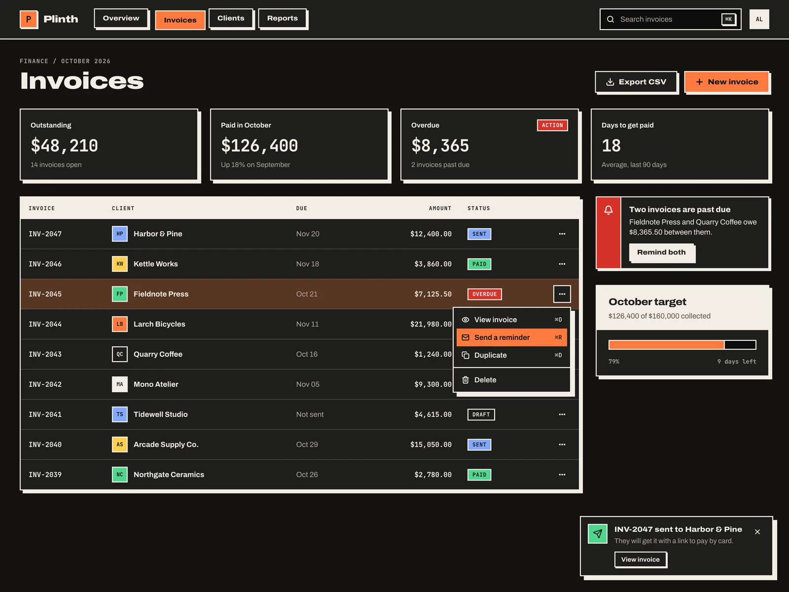
Task: Click the HP avatar for Harbor & Pine
Action: point(120,234)
